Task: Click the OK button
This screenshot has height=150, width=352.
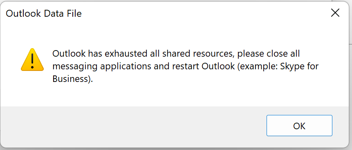Action: (299, 126)
